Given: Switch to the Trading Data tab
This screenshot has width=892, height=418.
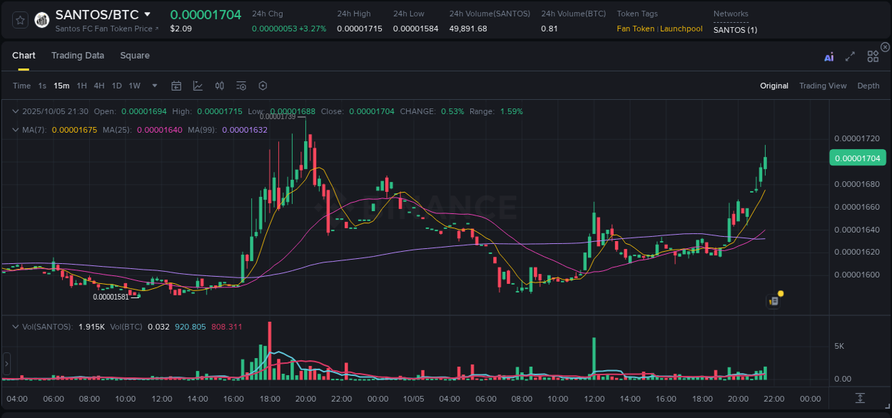Looking at the screenshot, I should (x=78, y=56).
